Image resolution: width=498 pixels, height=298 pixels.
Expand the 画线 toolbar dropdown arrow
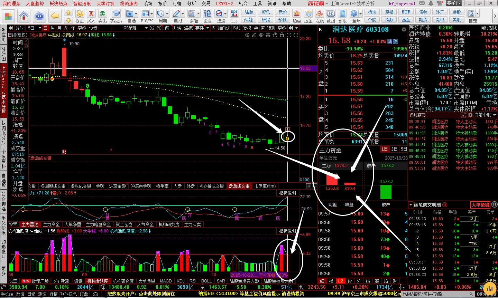tap(183, 14)
